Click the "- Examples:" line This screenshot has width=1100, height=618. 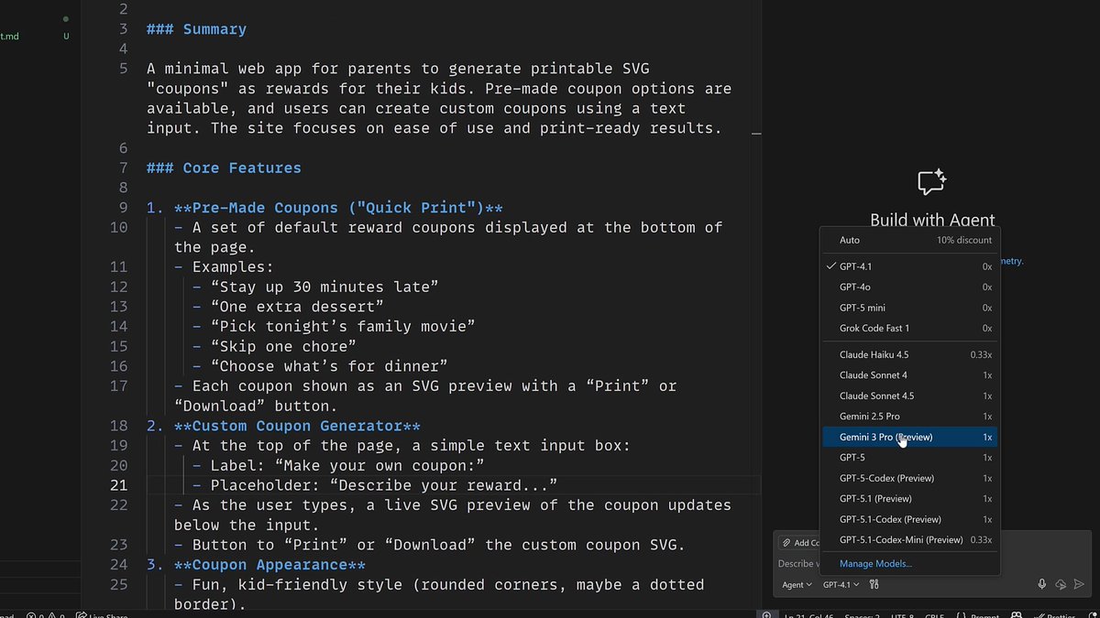[x=224, y=267]
